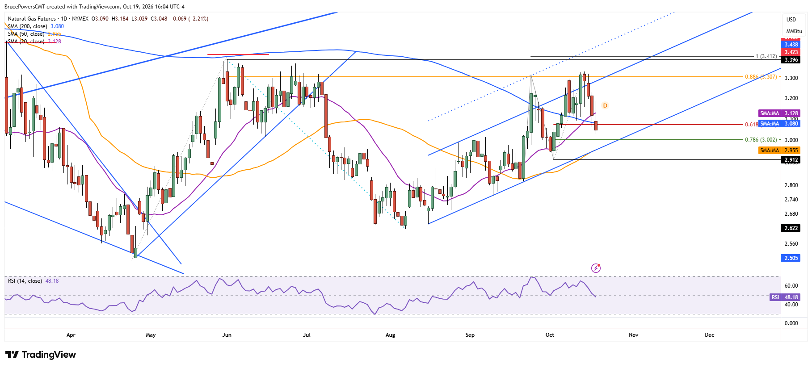Click the blue 3.438 price label
812x368 pixels.
tap(791, 45)
